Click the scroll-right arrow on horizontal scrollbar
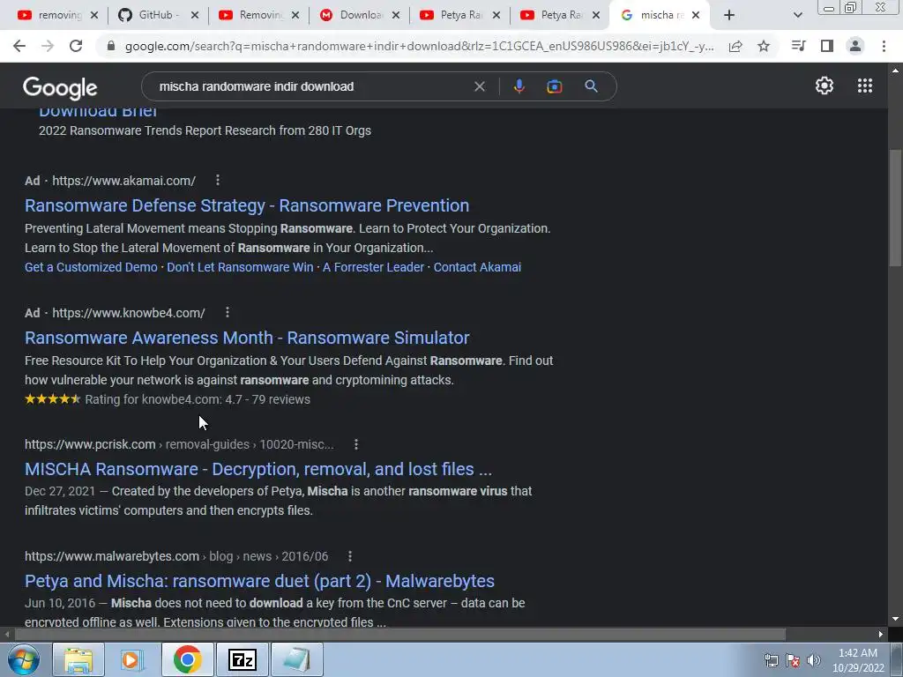This screenshot has height=677, width=903. pos(881,635)
